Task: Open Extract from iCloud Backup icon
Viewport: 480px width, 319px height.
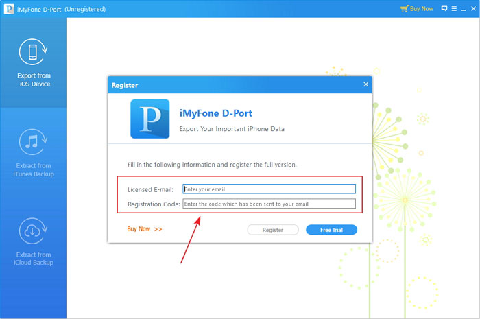Action: [x=33, y=231]
